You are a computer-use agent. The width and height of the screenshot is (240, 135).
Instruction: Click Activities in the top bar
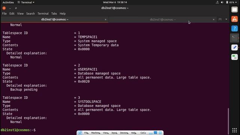pos(8,2)
